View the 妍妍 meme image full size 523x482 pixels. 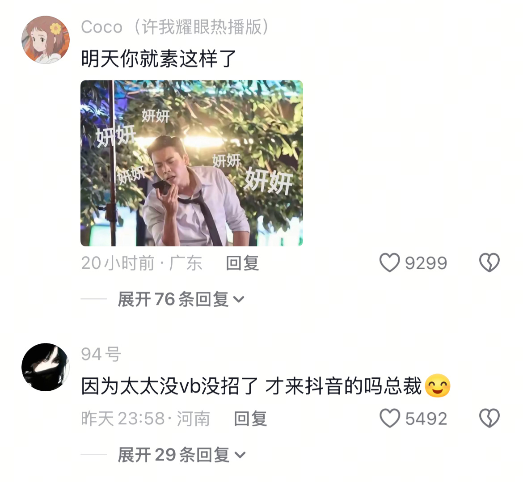[x=192, y=163]
